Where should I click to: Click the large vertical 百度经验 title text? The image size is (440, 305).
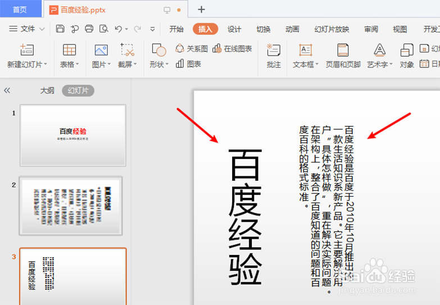coord(245,217)
